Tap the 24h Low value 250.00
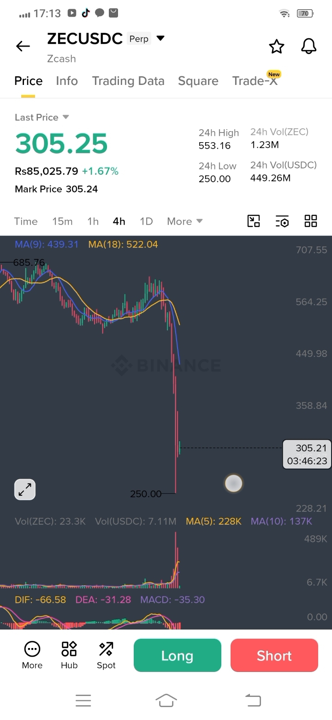Image resolution: width=332 pixels, height=720 pixels. [x=214, y=179]
